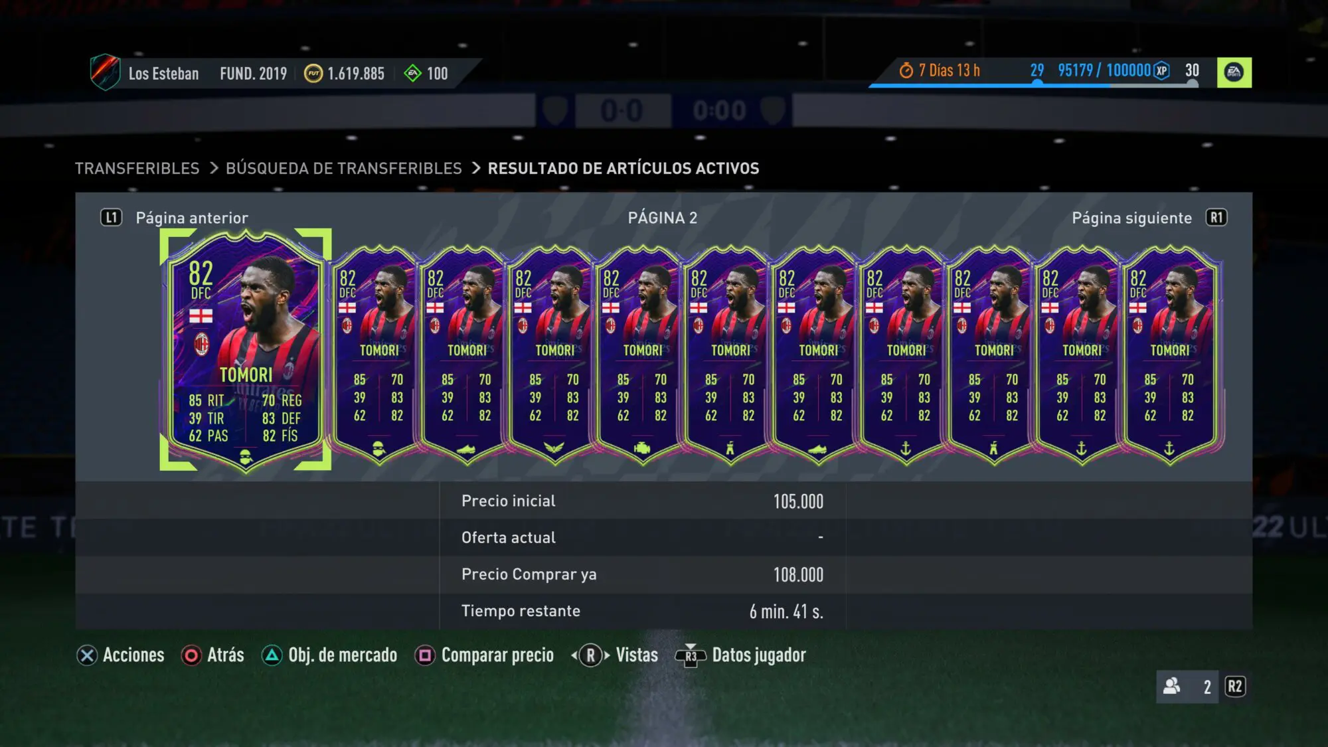The image size is (1328, 747).
Task: Click the online friends icon
Action: pos(1172,686)
